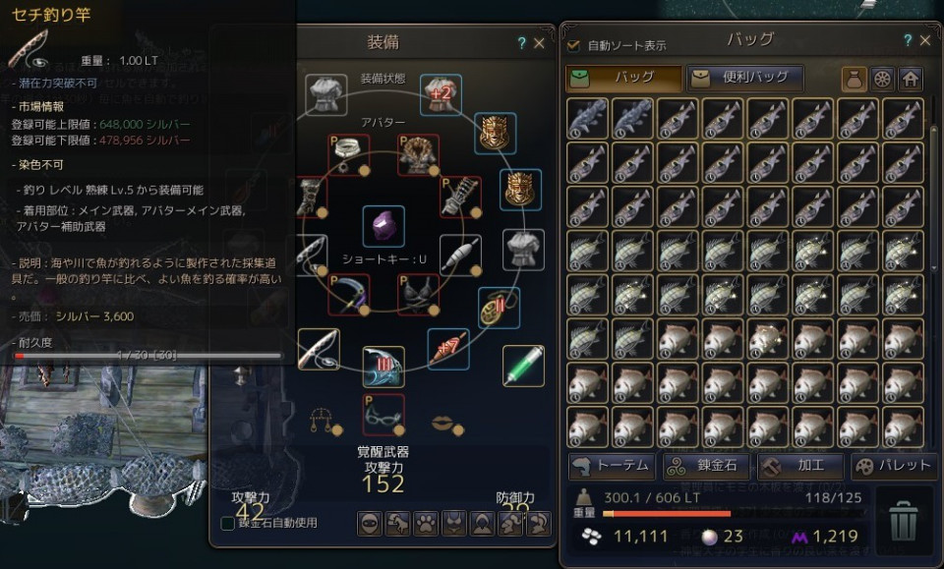This screenshot has width=944, height=569.
Task: Open the トーテム button
Action: [612, 466]
